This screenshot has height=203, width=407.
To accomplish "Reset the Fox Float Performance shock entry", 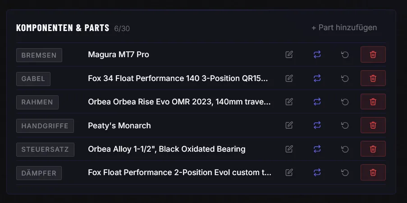I will click(345, 172).
